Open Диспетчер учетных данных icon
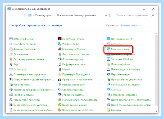The image size is (164, 119). (11, 59)
